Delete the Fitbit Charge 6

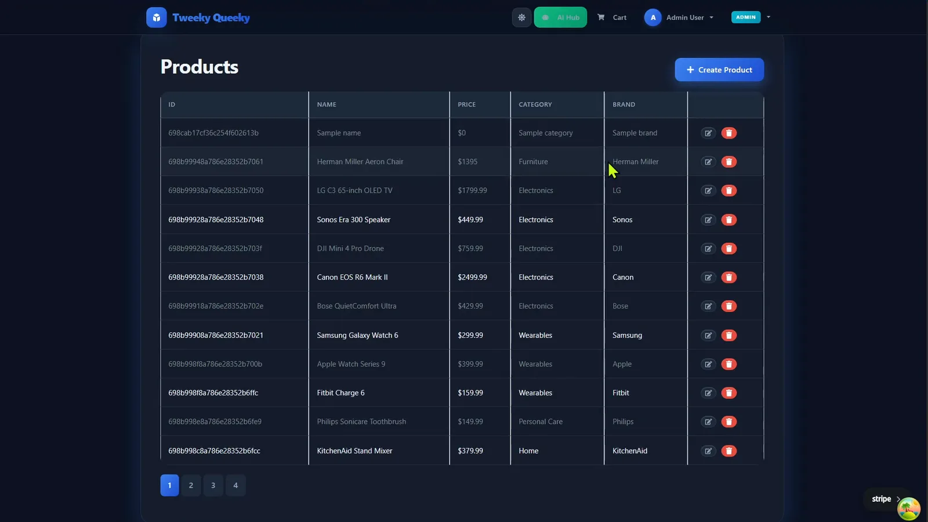729,393
